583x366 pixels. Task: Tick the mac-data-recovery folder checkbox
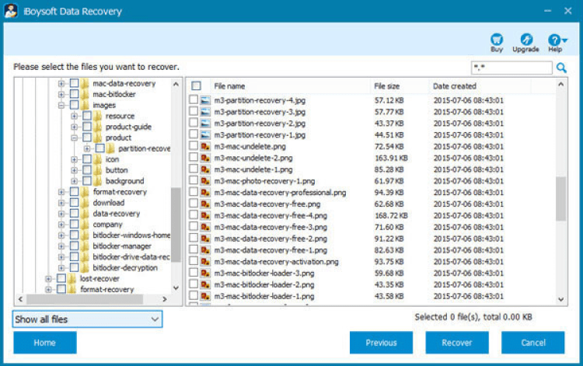tap(75, 83)
